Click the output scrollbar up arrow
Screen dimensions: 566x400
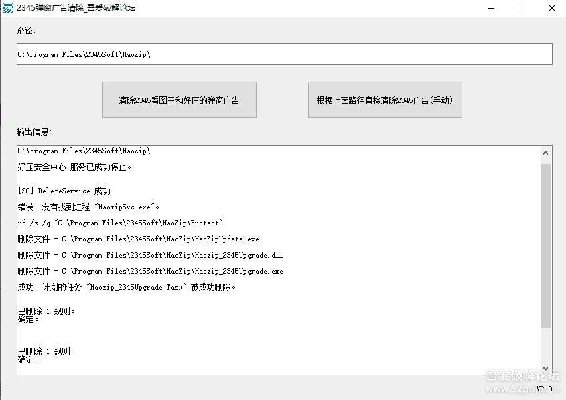(x=545, y=153)
